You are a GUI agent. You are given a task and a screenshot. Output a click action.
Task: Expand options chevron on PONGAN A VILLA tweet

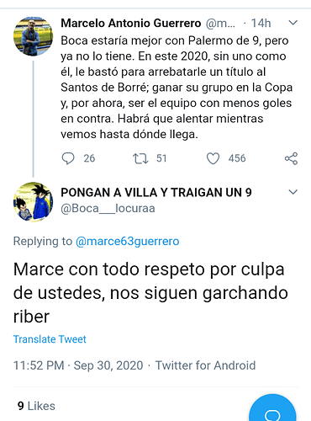tap(293, 192)
